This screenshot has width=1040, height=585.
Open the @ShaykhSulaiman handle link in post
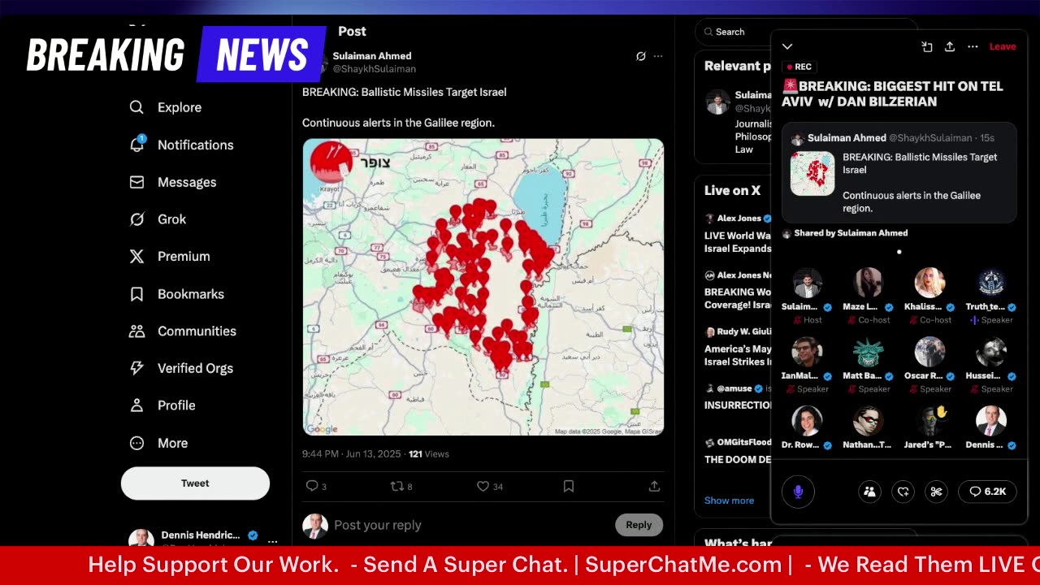coord(374,69)
